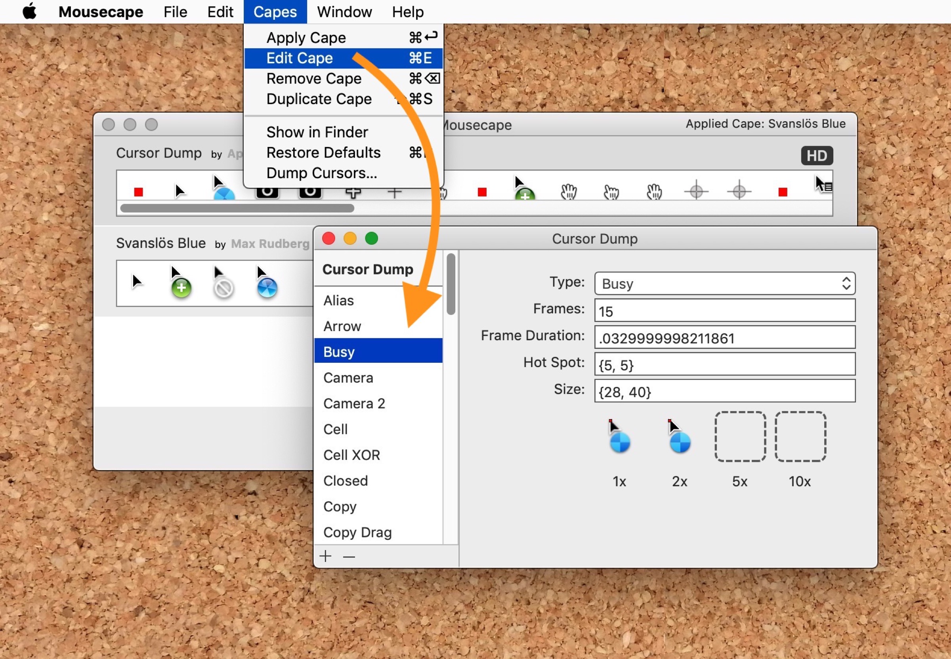Open the Type dropdown showing Busy

pyautogui.click(x=724, y=283)
